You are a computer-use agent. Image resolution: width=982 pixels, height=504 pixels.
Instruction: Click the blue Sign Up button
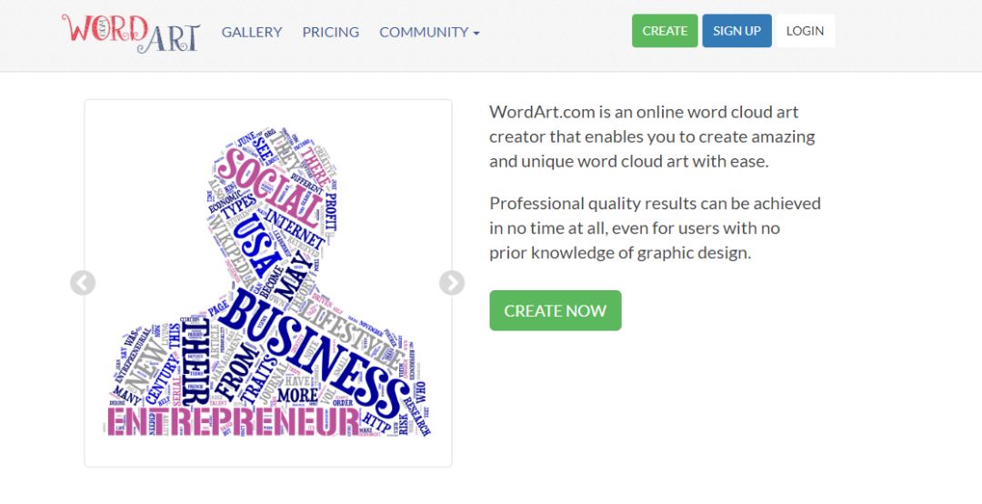[736, 31]
